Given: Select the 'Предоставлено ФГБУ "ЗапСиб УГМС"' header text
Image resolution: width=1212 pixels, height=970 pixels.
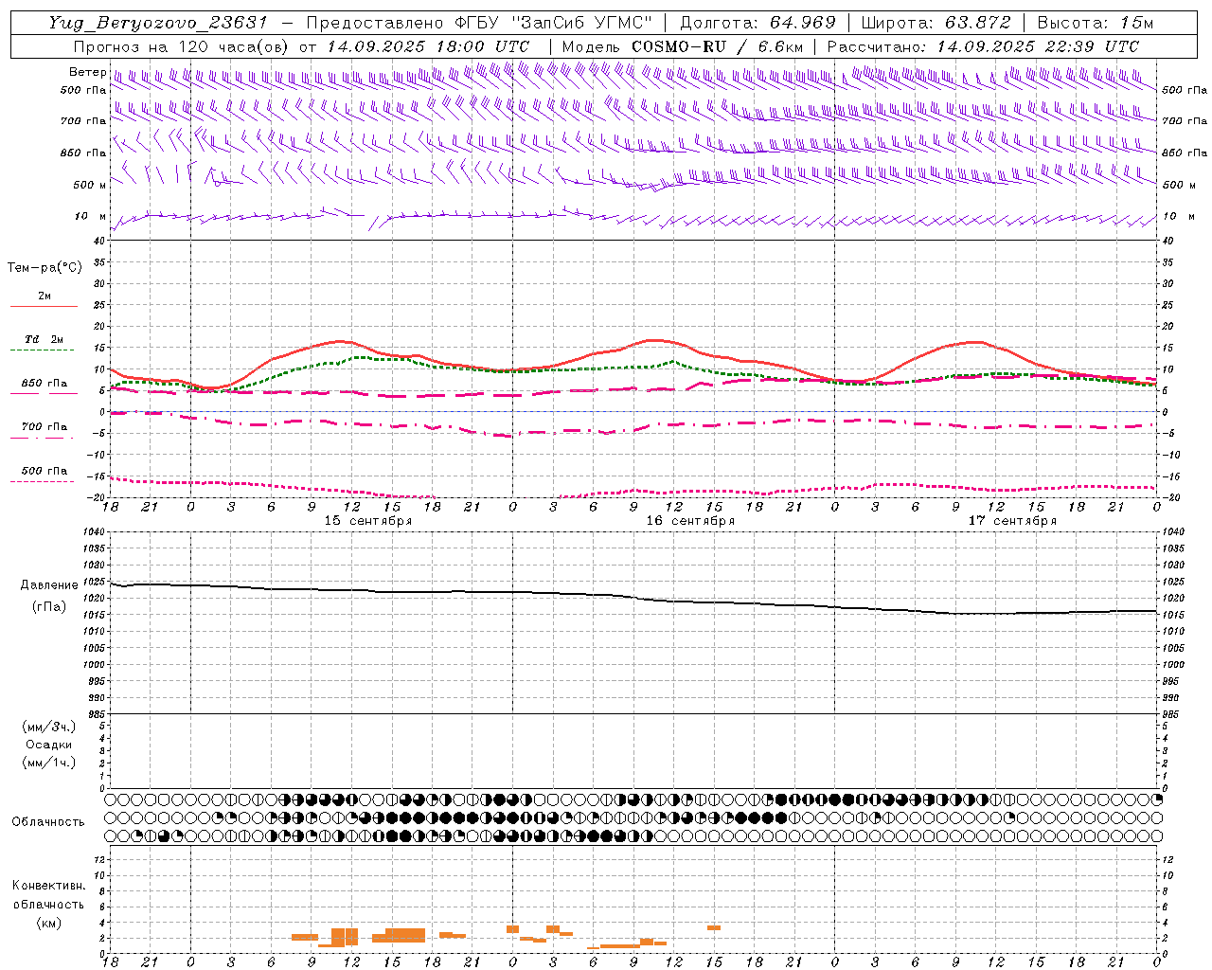Looking at the screenshot, I should (480, 23).
